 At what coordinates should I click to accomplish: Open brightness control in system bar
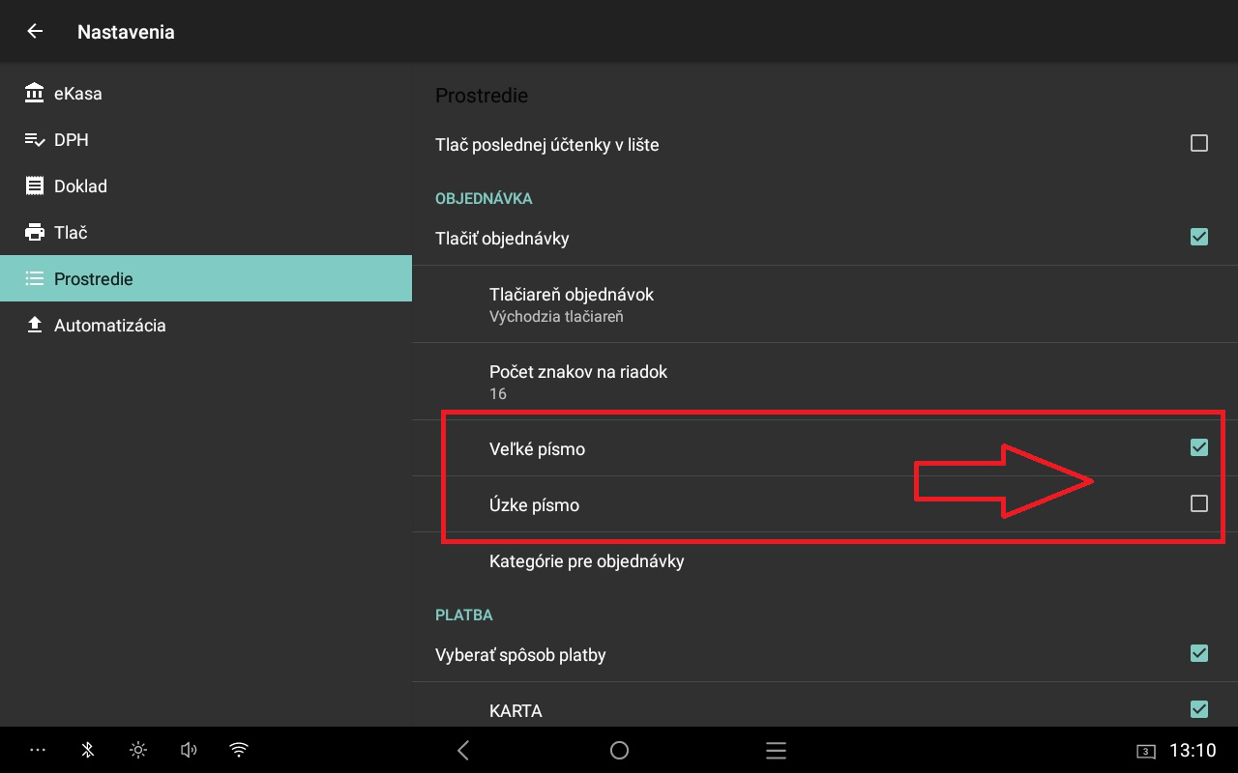pos(138,750)
